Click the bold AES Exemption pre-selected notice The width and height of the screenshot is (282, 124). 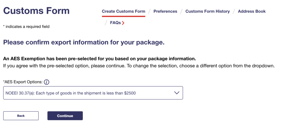[x=99, y=59]
